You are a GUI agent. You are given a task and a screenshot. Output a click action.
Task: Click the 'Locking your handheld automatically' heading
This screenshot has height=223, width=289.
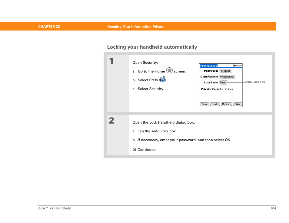click(x=152, y=47)
